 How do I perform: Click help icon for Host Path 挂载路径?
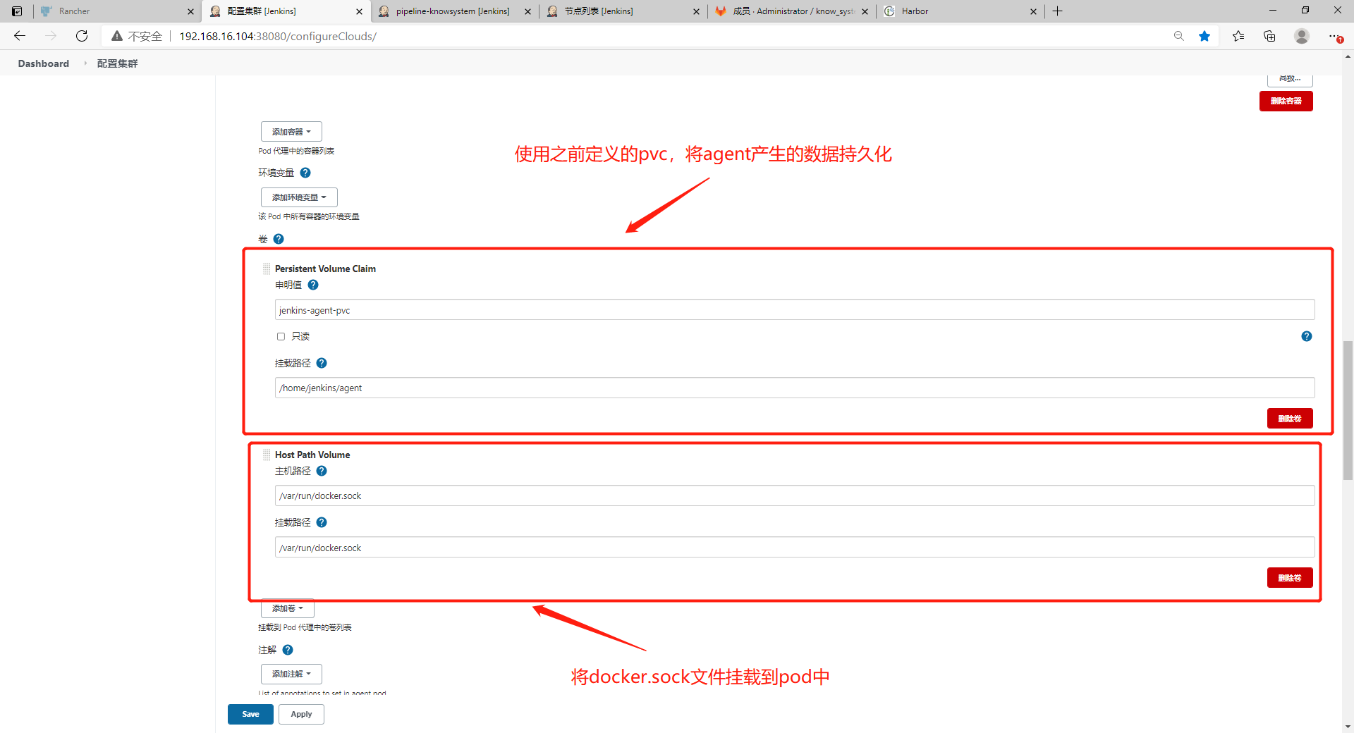pos(322,522)
